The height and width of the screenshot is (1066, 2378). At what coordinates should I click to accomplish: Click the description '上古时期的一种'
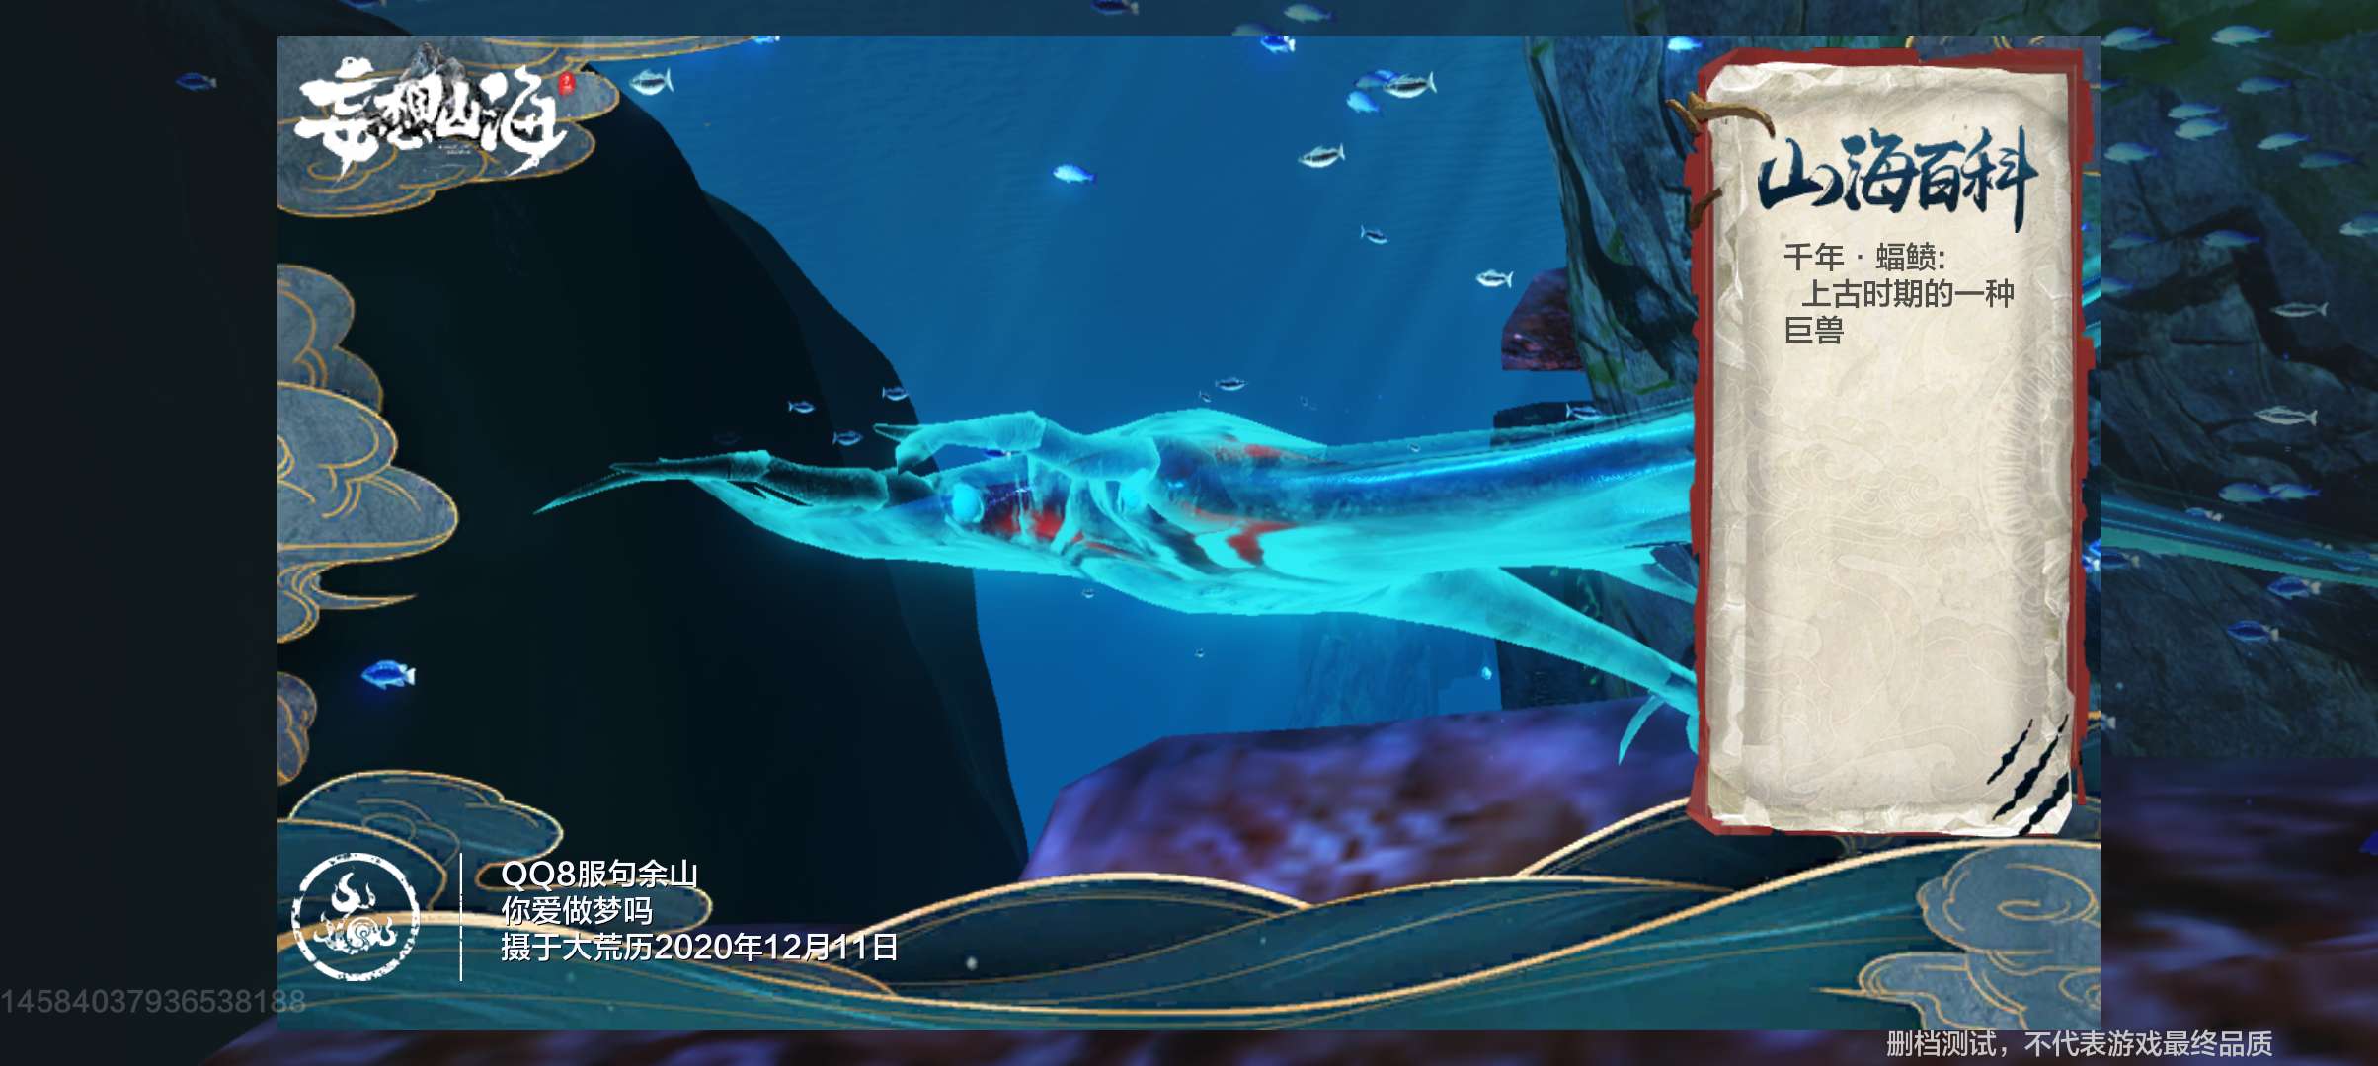(1907, 293)
